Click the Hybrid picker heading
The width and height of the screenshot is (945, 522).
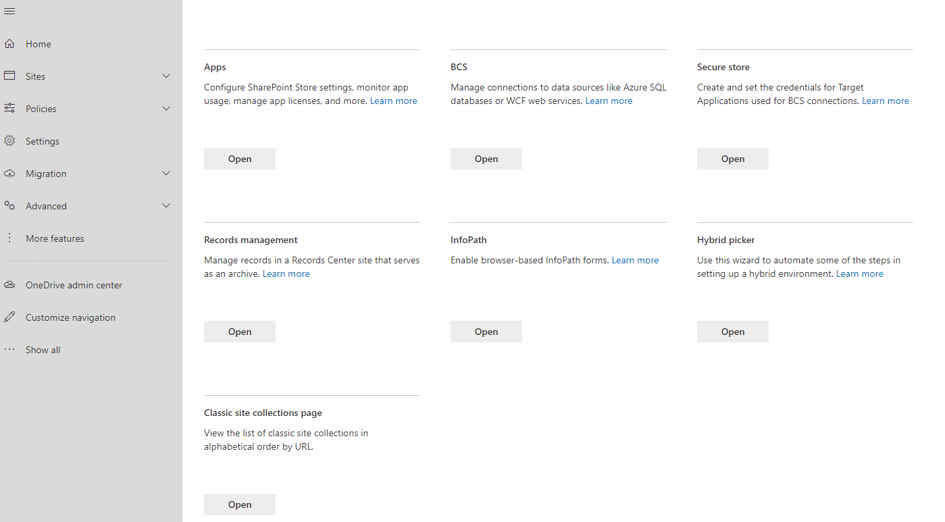coord(726,240)
